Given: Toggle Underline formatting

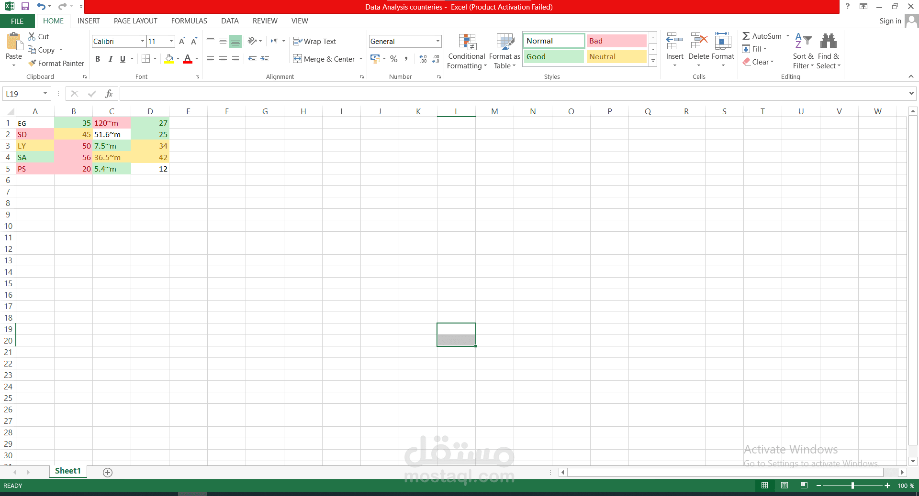Looking at the screenshot, I should (x=123, y=59).
